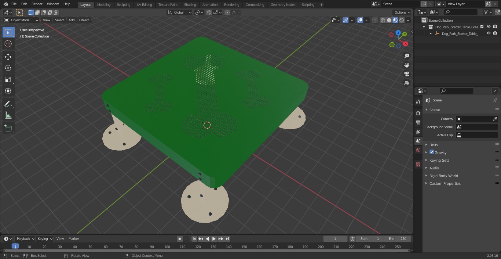Open the Tool properties tab
Image resolution: width=501 pixels, height=259 pixels.
coord(418,102)
